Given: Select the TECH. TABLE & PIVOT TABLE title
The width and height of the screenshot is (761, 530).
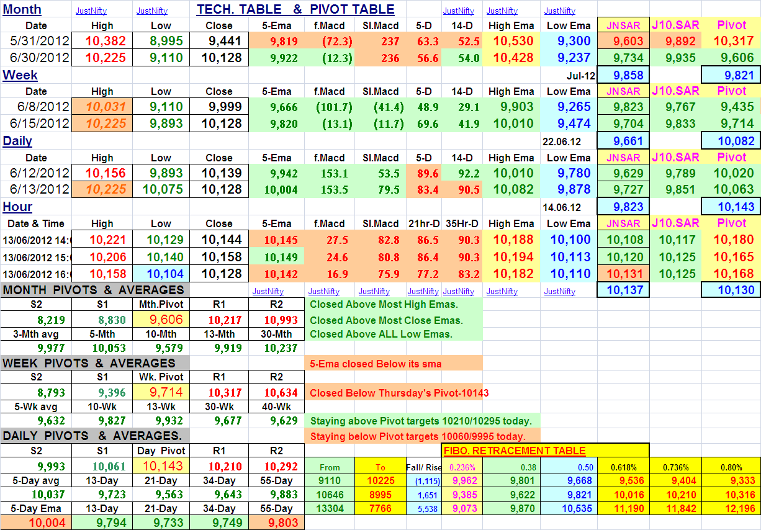Looking at the screenshot, I should 295,9.
